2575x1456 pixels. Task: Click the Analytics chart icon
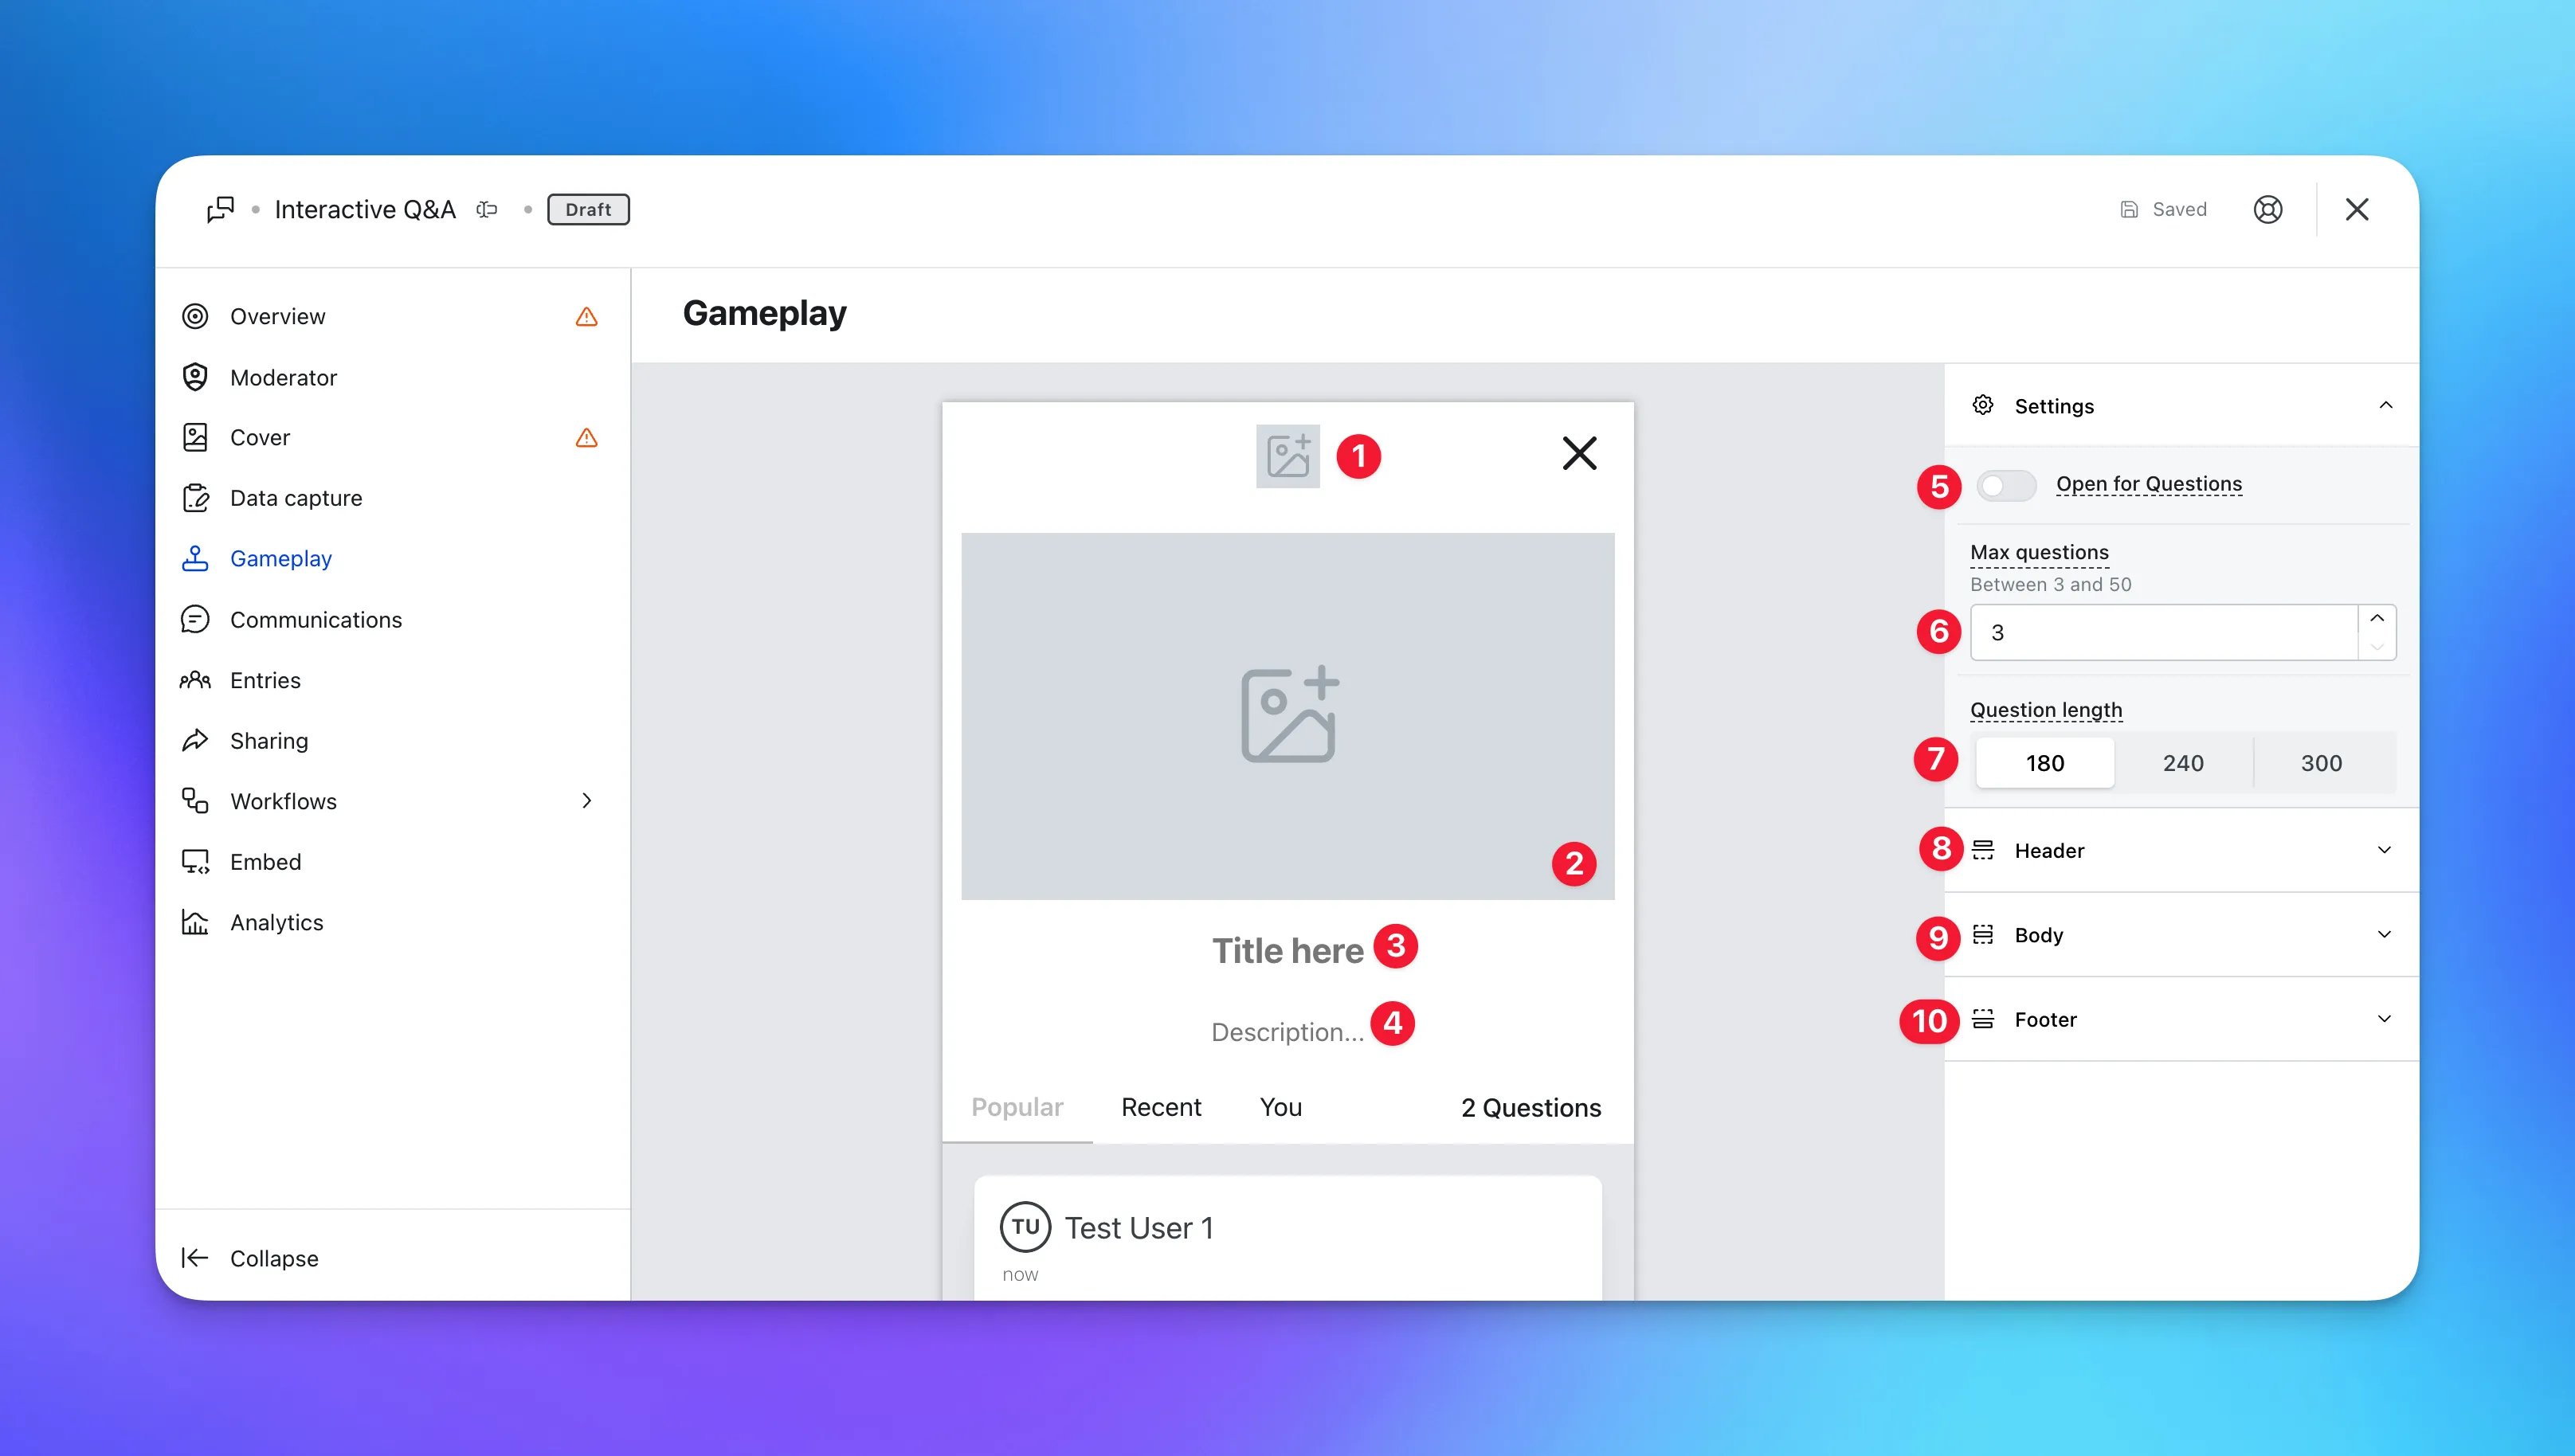tap(195, 922)
